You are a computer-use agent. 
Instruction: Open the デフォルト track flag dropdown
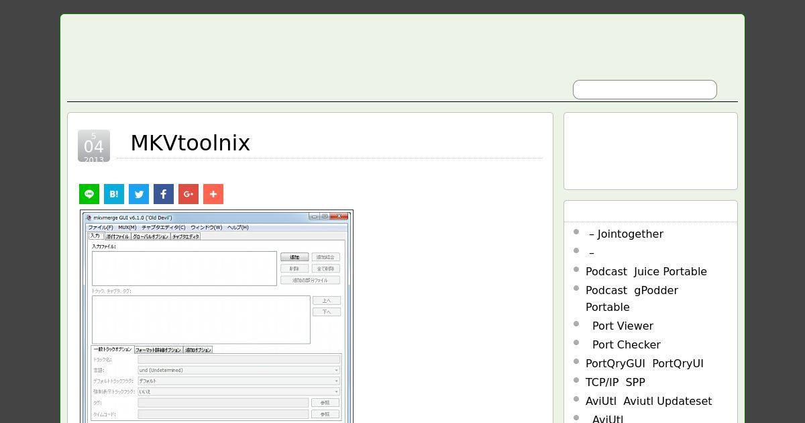(x=239, y=381)
